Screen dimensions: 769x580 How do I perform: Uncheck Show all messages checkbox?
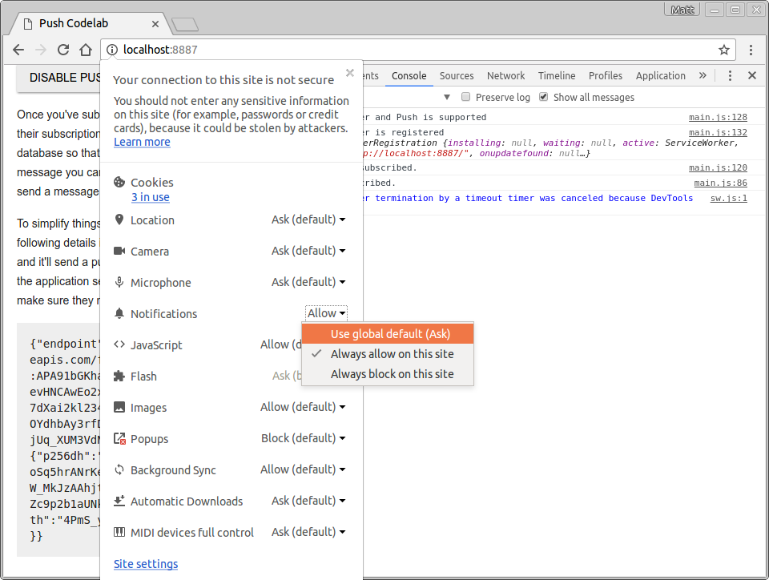(x=544, y=97)
